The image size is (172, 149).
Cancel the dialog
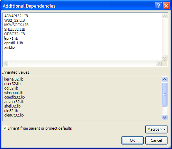pyautogui.click(x=156, y=140)
